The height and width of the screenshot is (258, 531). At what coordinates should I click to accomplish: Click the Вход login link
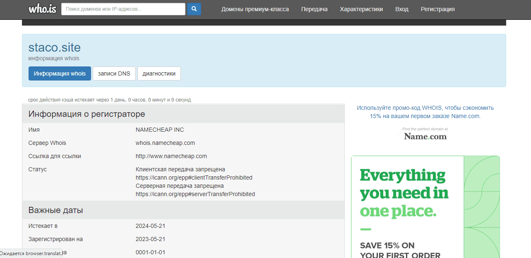(401, 9)
